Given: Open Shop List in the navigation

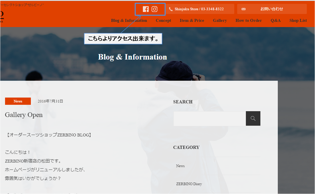Looking at the screenshot, I should [298, 21].
